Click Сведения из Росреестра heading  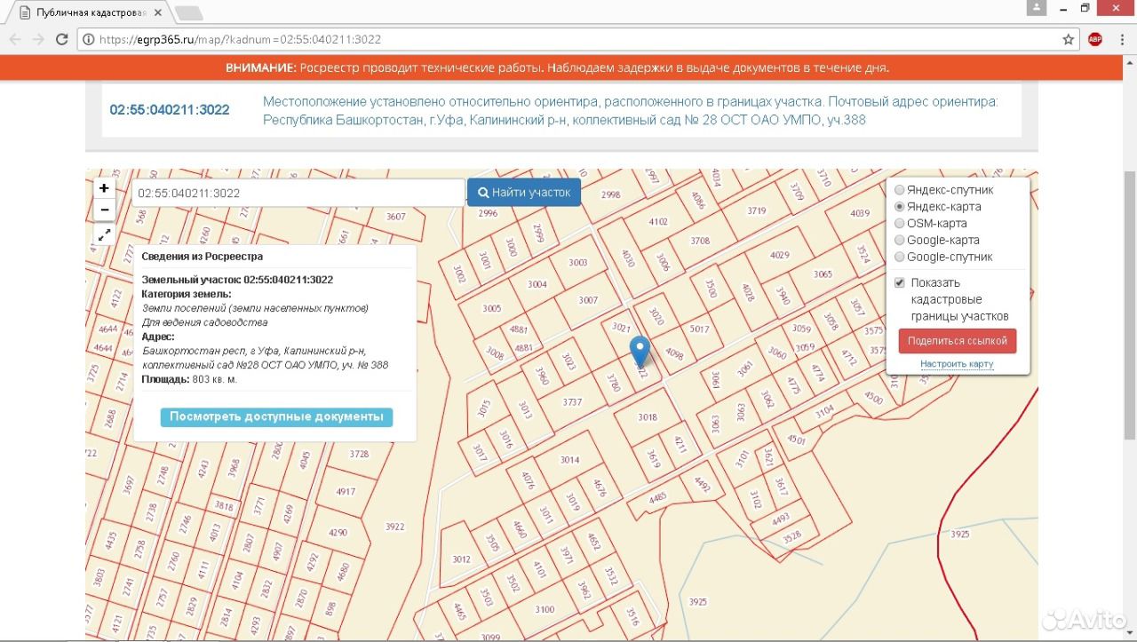[x=203, y=257]
